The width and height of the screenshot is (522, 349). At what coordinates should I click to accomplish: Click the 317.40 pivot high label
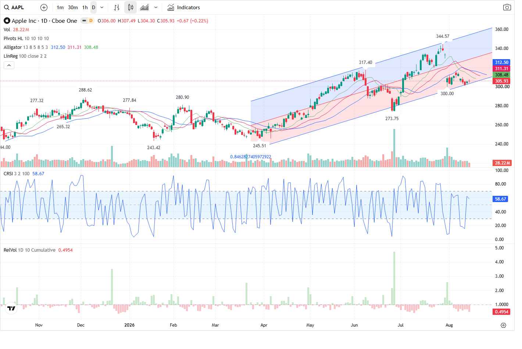point(365,62)
